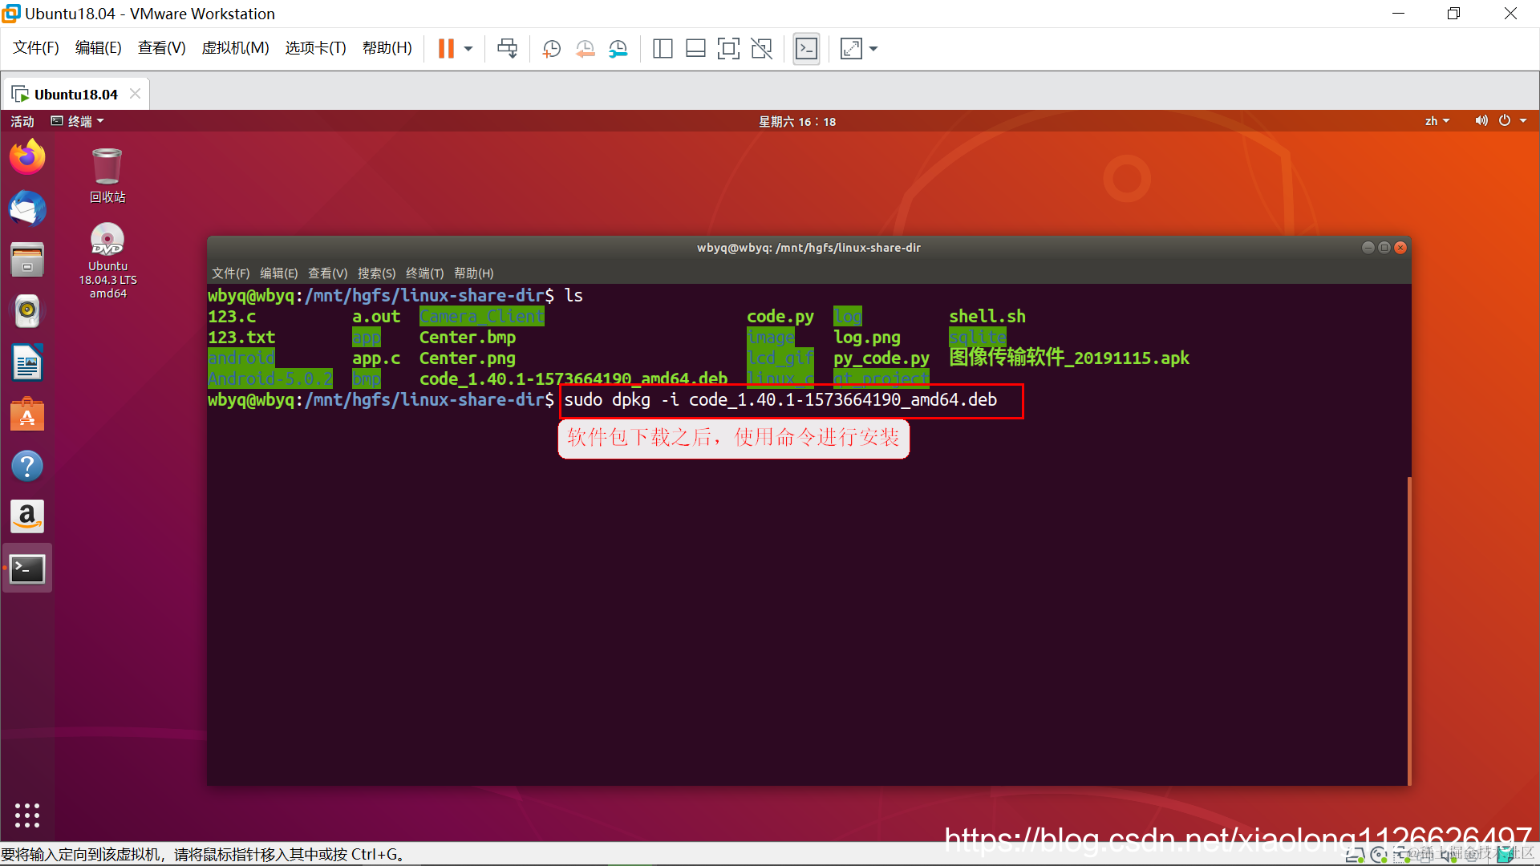Toggle the sidebar library panel view

point(663,49)
